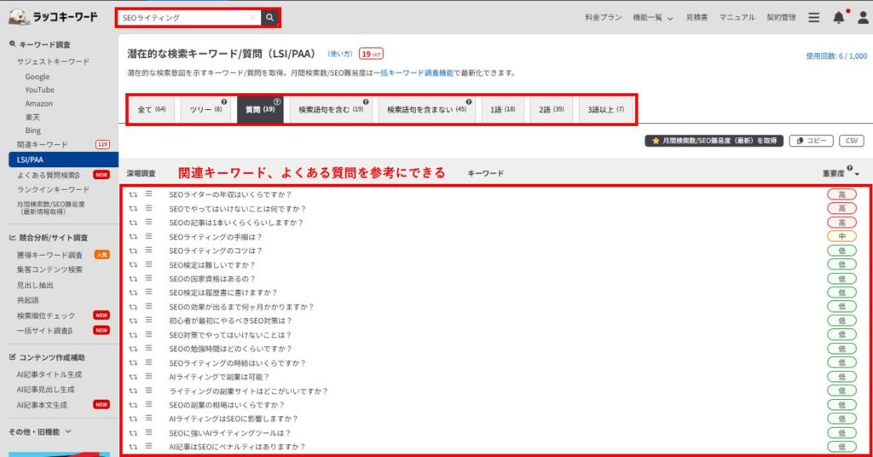Open the list menu icon for SEOライティングのコツは？
The image size is (873, 457).
tap(148, 250)
